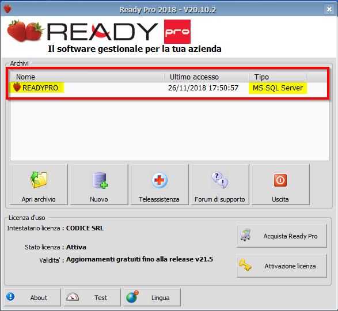Click the globe icon of Lingua
338x311 pixels.
click(132, 297)
